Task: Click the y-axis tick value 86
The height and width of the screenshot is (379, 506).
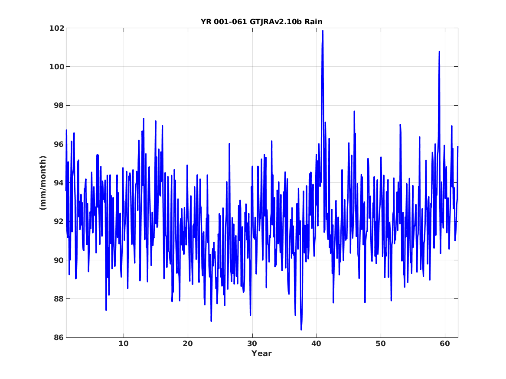Action: click(59, 337)
